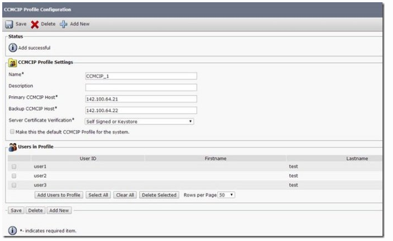The height and width of the screenshot is (241, 393).
Task: Sort by User ID column header
Action: (88, 158)
